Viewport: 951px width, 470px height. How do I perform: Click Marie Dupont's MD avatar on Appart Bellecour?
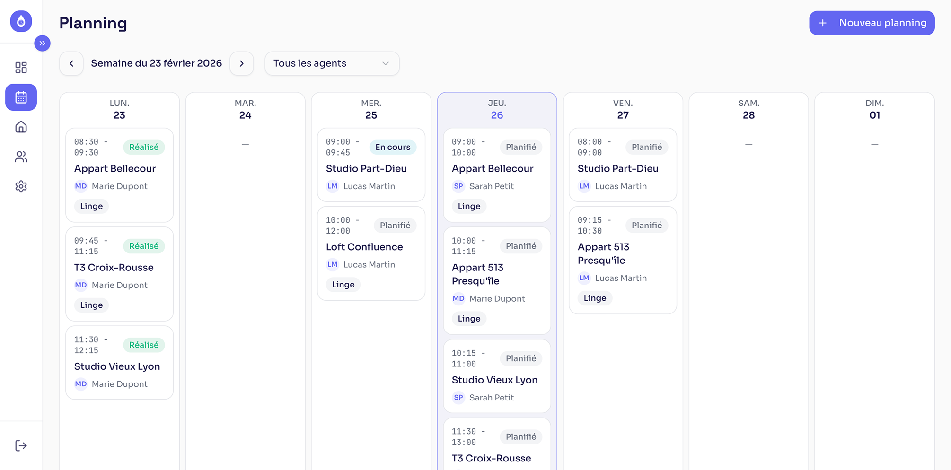pos(80,186)
